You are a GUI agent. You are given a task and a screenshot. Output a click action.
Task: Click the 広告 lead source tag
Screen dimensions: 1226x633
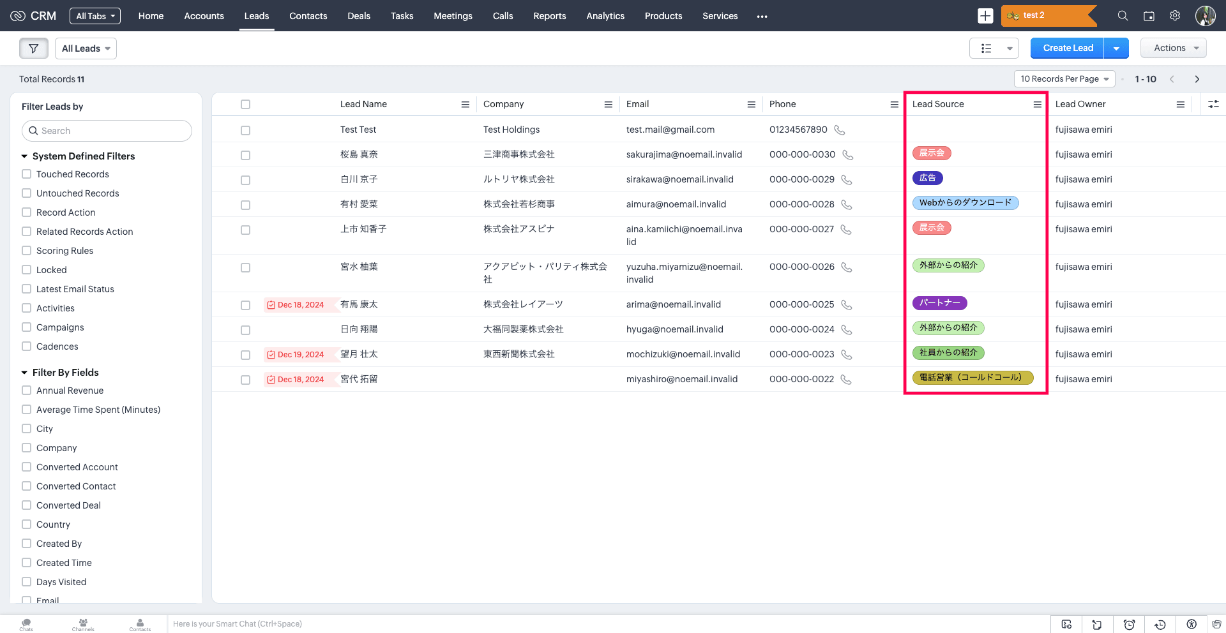(927, 178)
